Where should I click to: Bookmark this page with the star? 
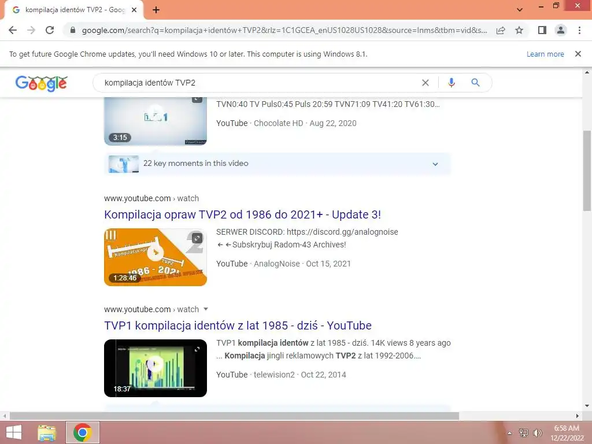click(519, 30)
